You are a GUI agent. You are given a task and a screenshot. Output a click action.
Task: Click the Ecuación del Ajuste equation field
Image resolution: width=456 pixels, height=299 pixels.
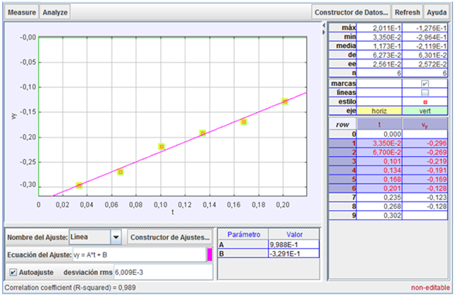click(139, 255)
